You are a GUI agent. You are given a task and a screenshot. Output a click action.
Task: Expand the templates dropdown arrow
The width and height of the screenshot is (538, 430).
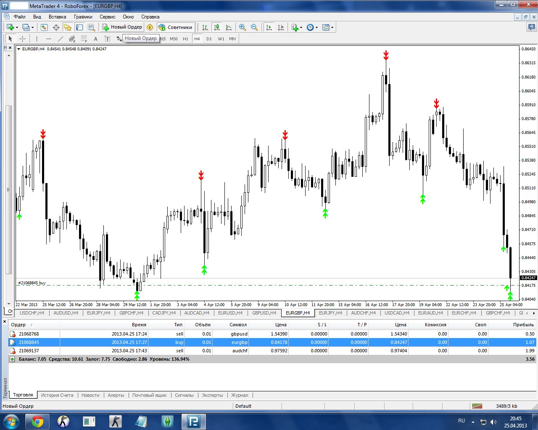tap(332, 28)
